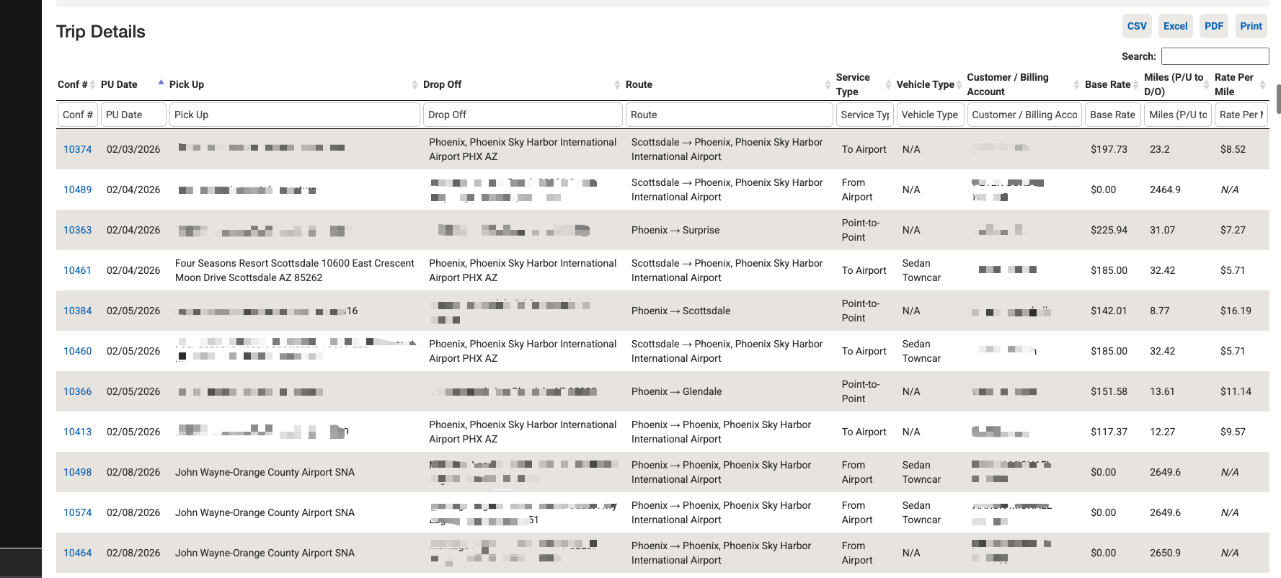1281x578 pixels.
Task: Focus the Search text box
Action: pos(1215,56)
